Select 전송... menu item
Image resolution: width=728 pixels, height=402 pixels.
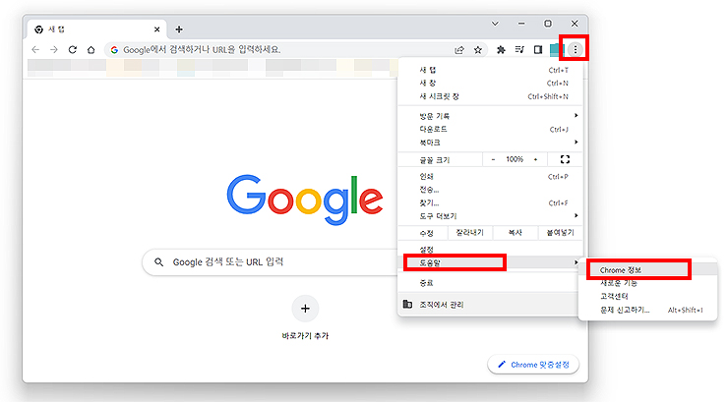pyautogui.click(x=490, y=190)
